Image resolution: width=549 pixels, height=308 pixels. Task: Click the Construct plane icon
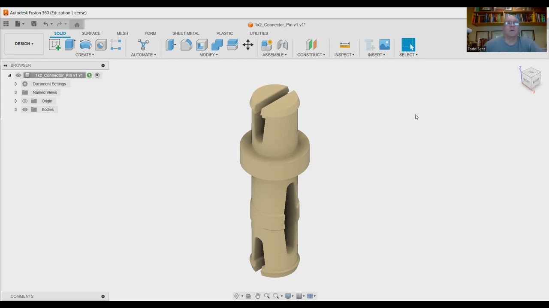[311, 44]
